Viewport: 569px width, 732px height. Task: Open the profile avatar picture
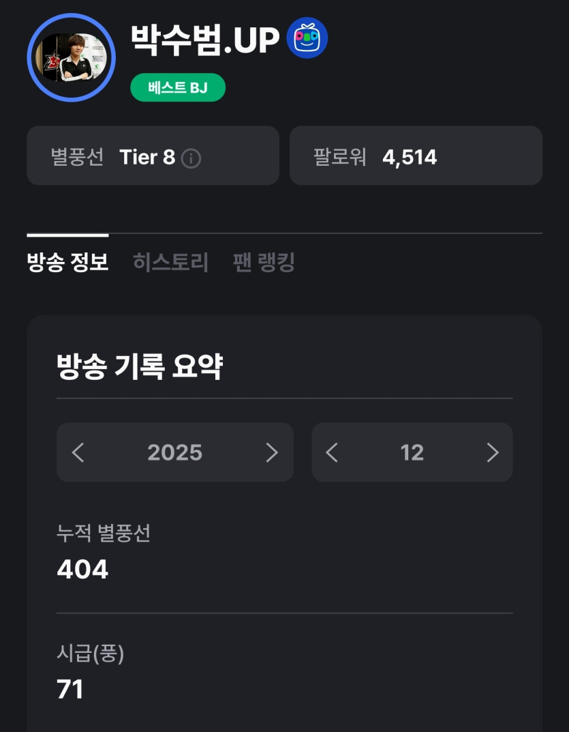click(x=72, y=58)
